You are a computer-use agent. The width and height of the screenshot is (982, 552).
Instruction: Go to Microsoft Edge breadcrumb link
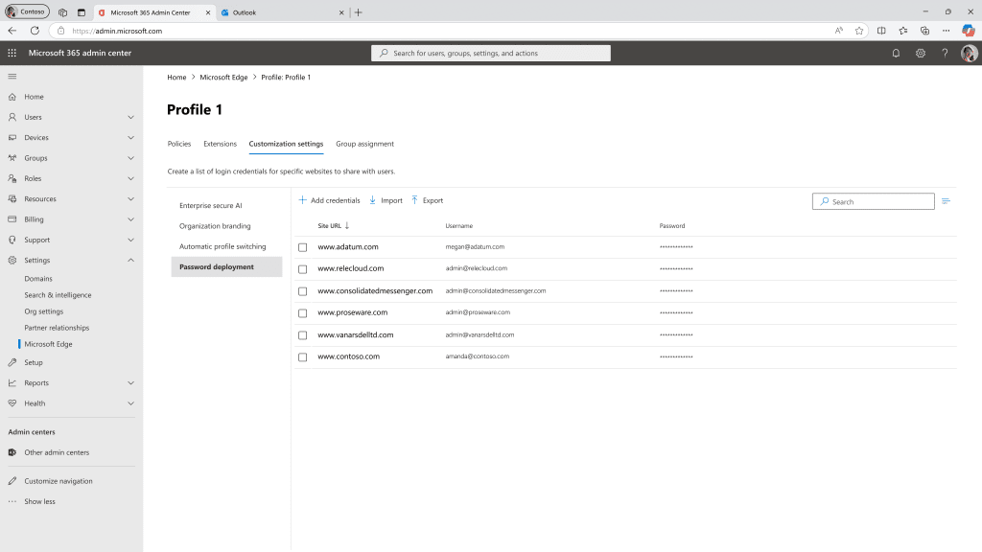point(223,77)
